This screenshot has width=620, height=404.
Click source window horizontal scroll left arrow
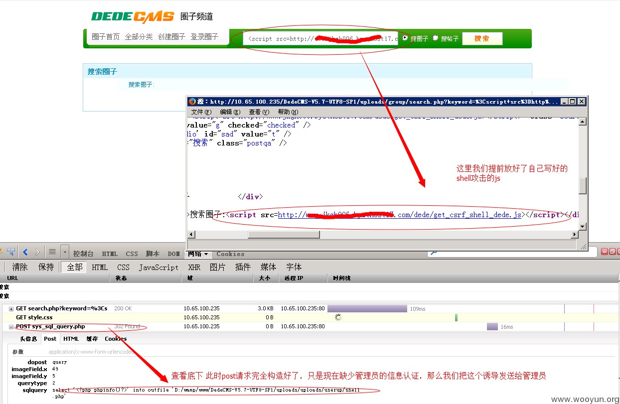coord(191,235)
